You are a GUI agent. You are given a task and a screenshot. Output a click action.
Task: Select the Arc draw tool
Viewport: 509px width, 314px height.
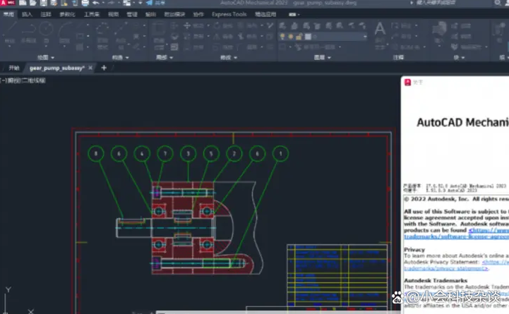point(65,32)
